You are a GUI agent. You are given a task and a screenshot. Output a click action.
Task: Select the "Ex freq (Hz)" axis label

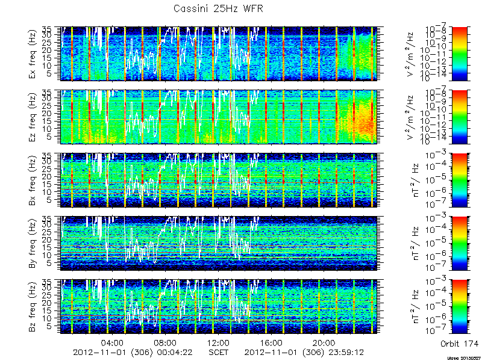click(x=33, y=54)
